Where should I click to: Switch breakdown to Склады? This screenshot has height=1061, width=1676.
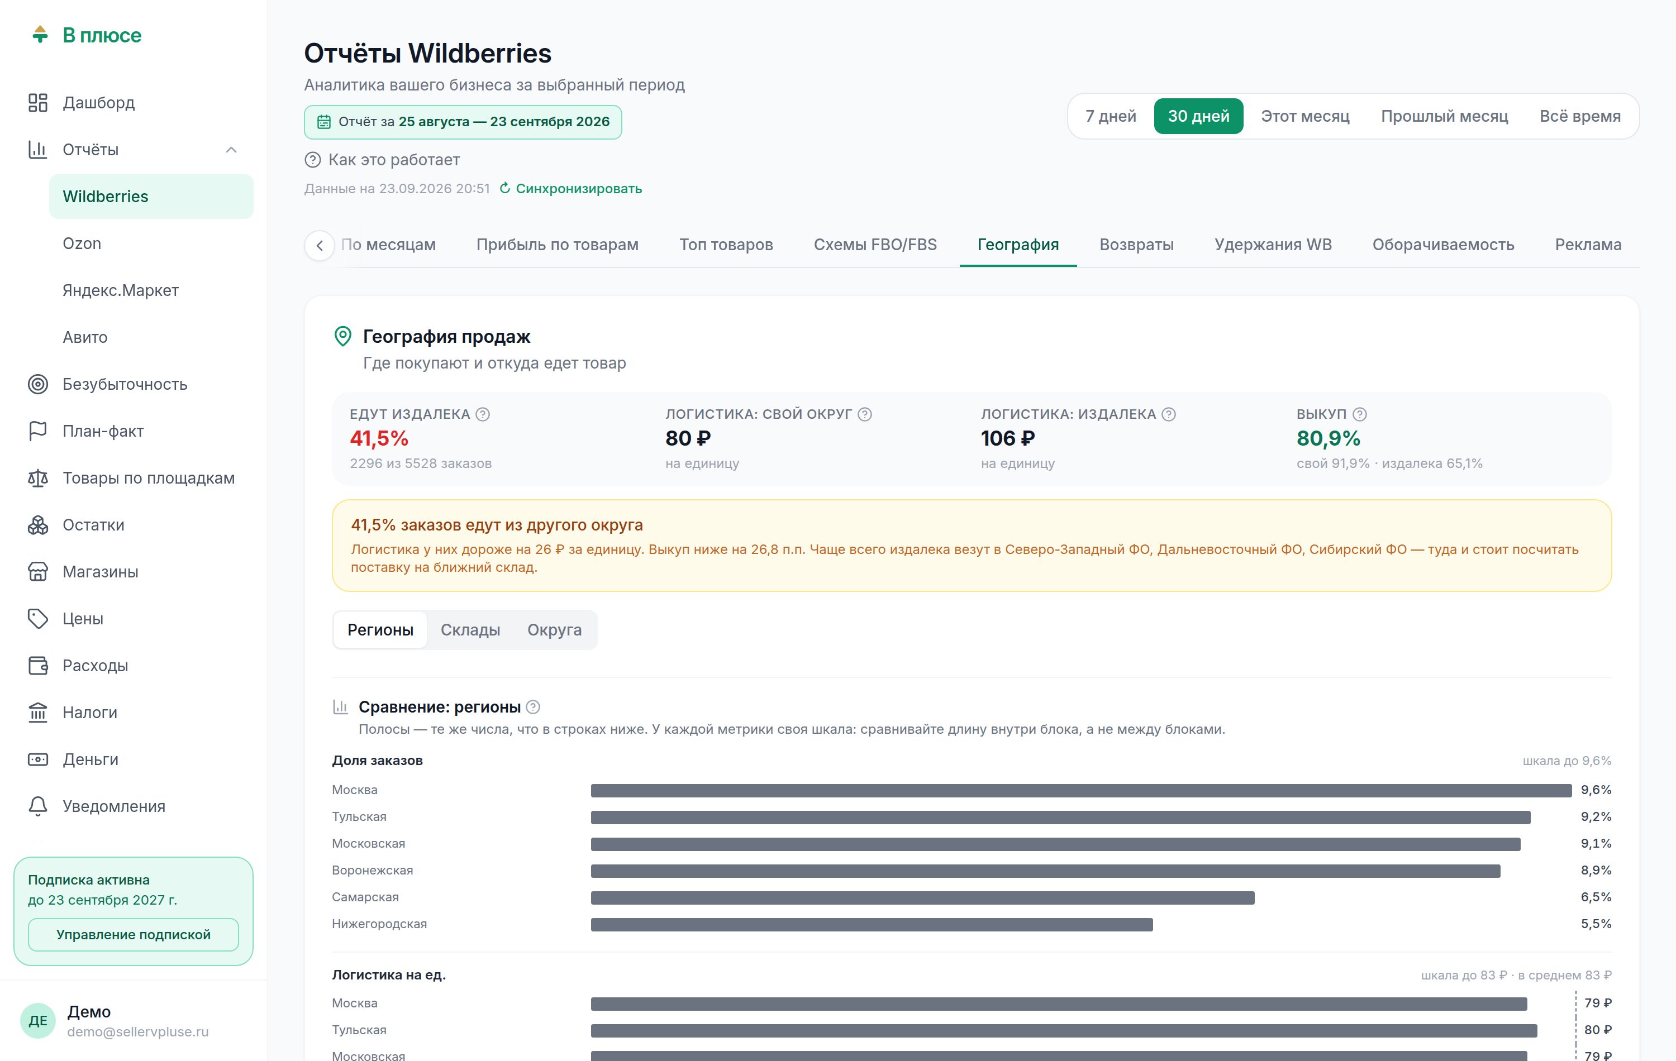point(470,630)
